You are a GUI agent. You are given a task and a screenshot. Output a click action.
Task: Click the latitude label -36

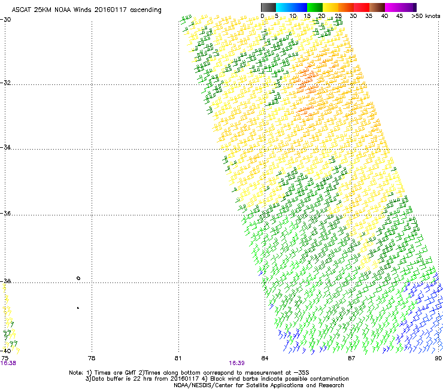(x=5, y=213)
